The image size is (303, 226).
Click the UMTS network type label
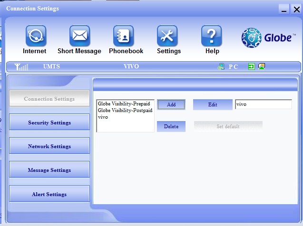tap(51, 66)
